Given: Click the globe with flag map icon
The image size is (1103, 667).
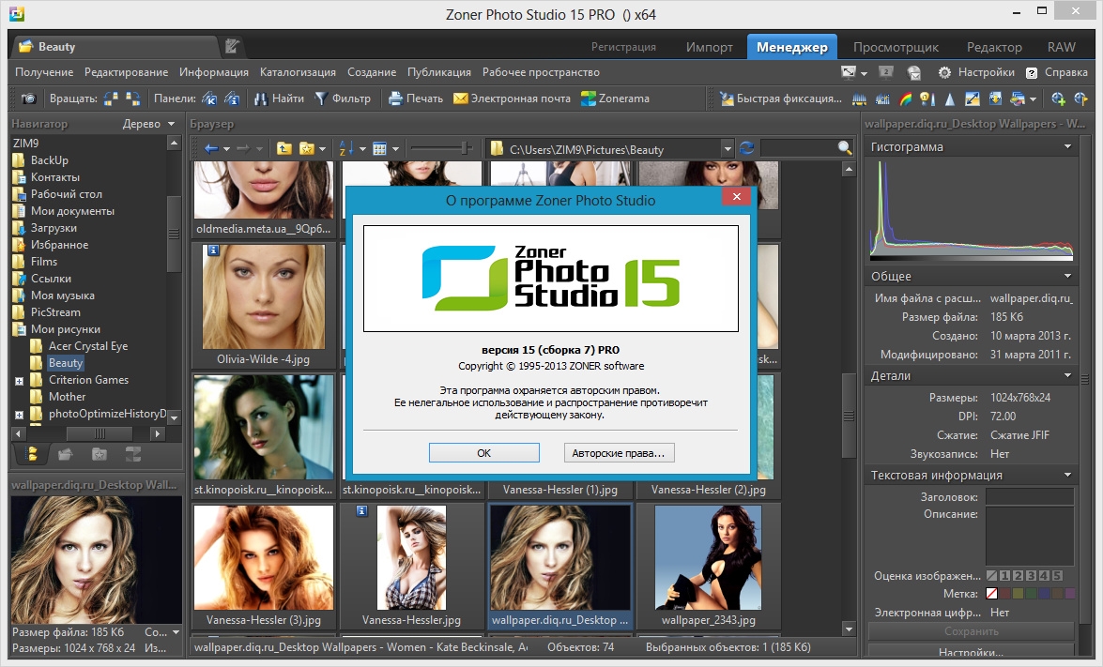Looking at the screenshot, I should (x=1081, y=99).
